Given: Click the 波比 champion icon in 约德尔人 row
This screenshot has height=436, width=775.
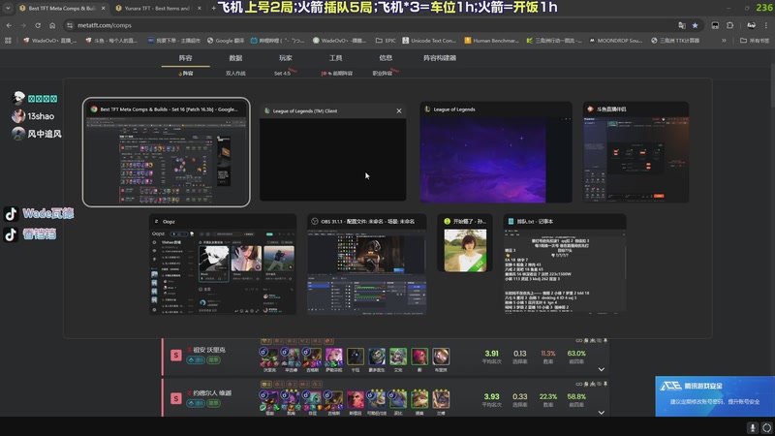Looking at the screenshot, I should [398, 399].
